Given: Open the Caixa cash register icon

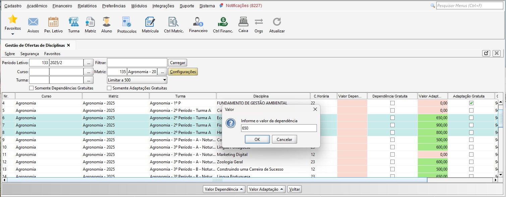Looking at the screenshot, I should pos(243,22).
